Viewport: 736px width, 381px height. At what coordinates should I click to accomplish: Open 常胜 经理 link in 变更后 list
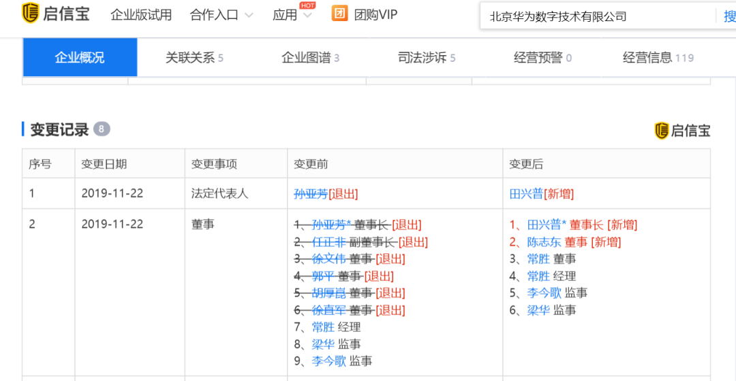click(x=538, y=276)
